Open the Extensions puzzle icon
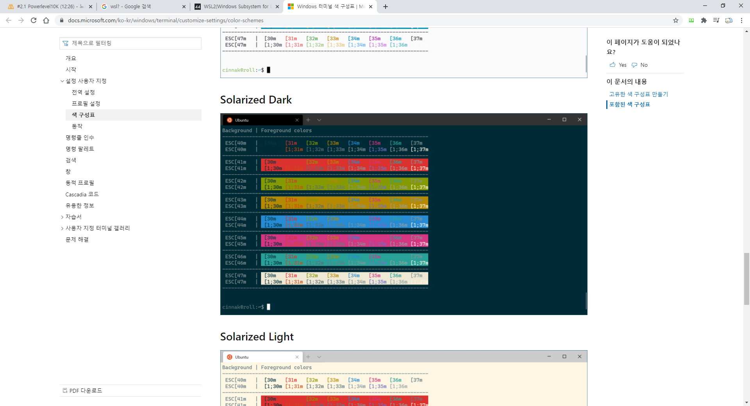The height and width of the screenshot is (406, 750). point(704,20)
